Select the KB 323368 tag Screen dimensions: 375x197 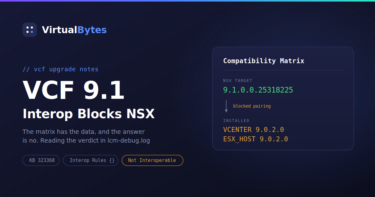[x=41, y=160]
